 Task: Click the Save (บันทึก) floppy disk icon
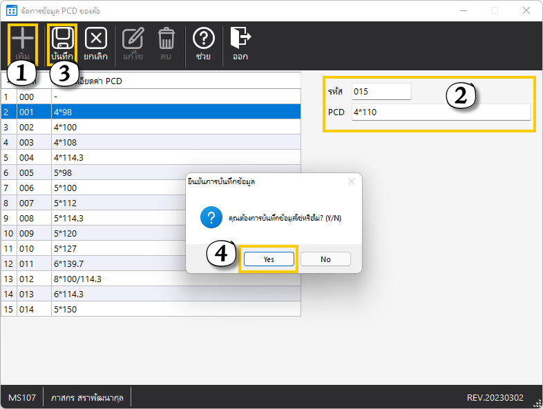62,39
